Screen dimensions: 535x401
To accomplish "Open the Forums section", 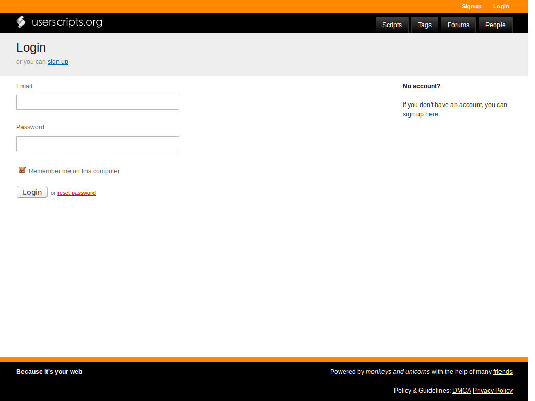I will coord(458,25).
